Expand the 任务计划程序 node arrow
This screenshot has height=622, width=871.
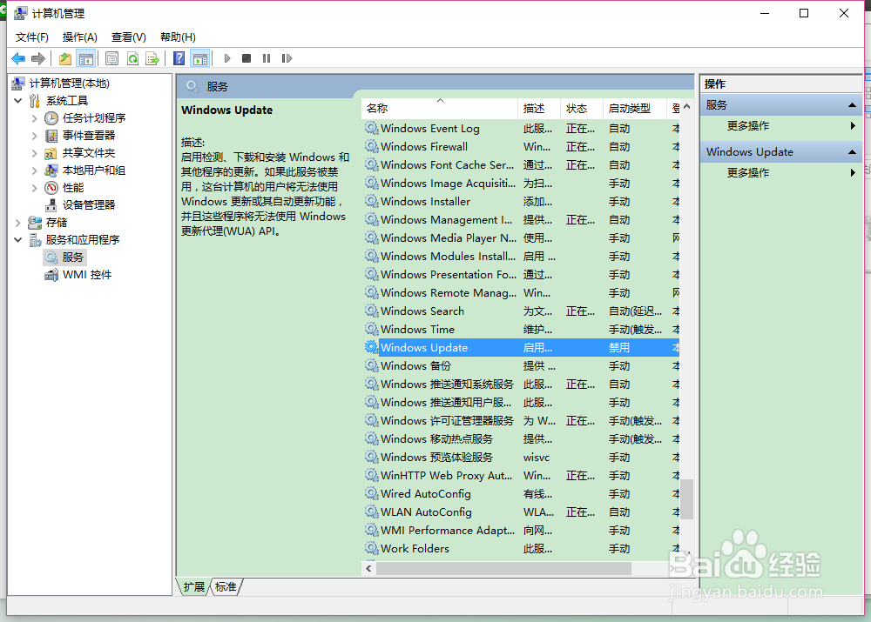[x=35, y=118]
